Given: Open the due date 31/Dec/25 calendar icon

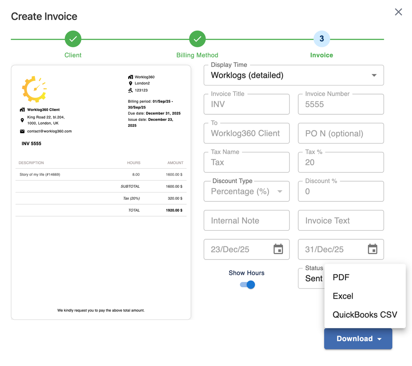Looking at the screenshot, I should (x=372, y=249).
